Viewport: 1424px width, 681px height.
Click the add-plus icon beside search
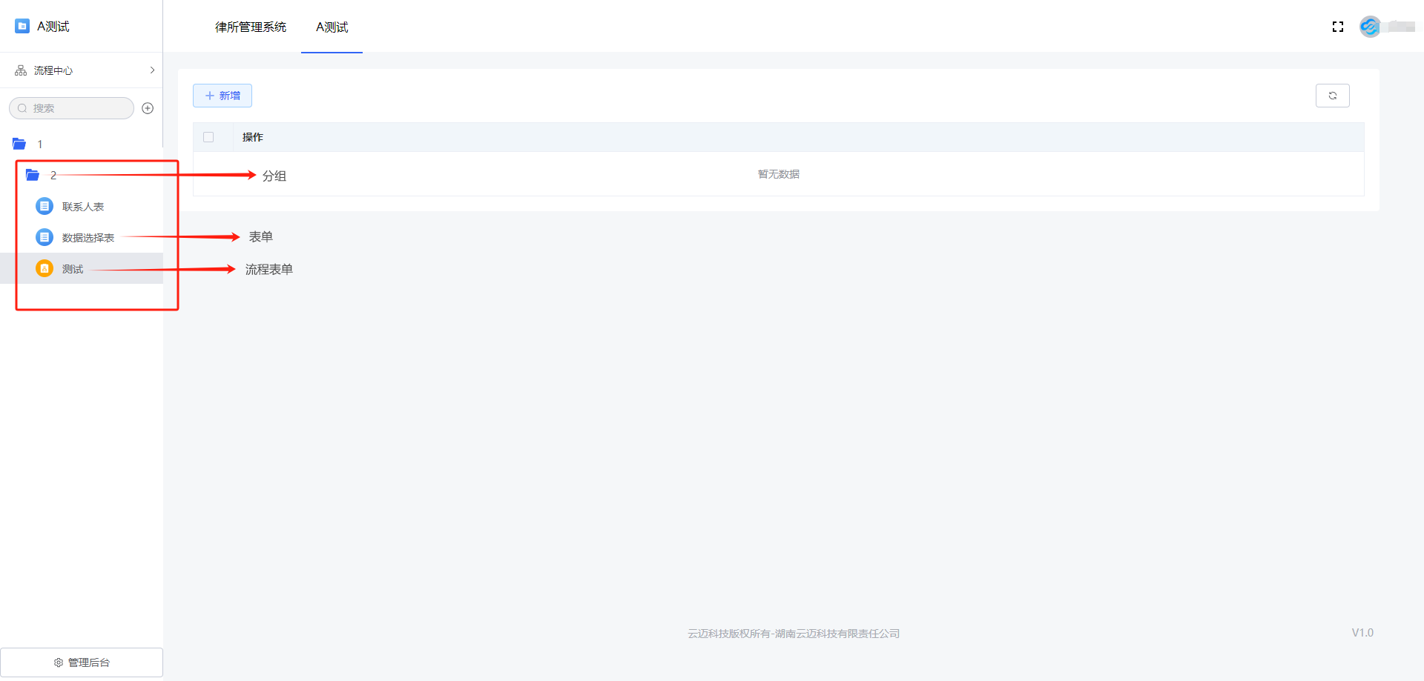148,108
